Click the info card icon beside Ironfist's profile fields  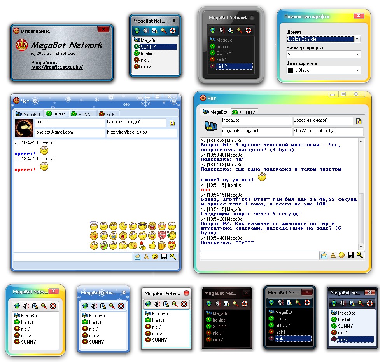[172, 123]
